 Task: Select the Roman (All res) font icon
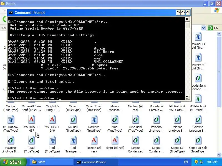pyautogui.click(x=94, y=141)
